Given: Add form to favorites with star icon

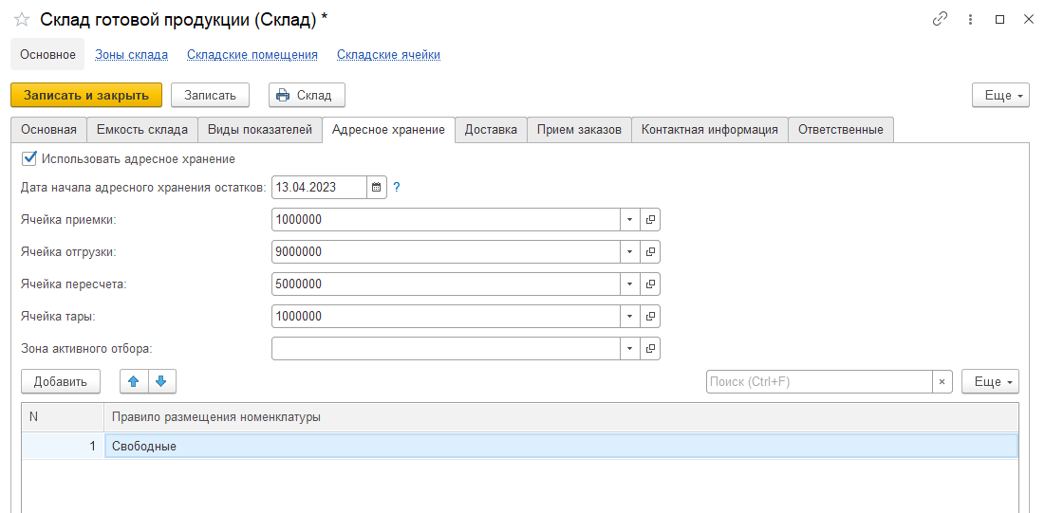Looking at the screenshot, I should click(x=21, y=20).
